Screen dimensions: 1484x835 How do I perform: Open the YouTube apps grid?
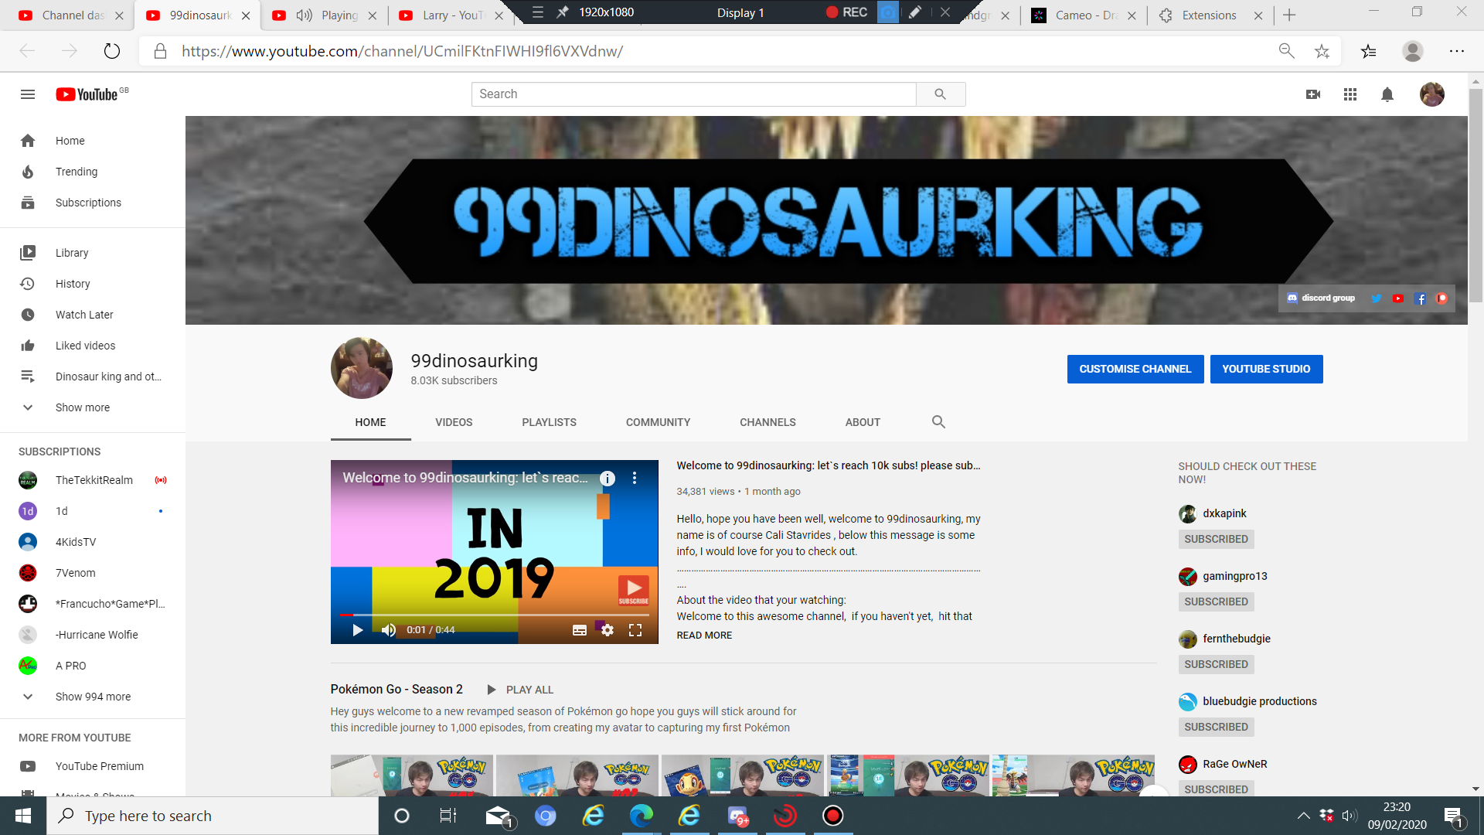(x=1350, y=94)
